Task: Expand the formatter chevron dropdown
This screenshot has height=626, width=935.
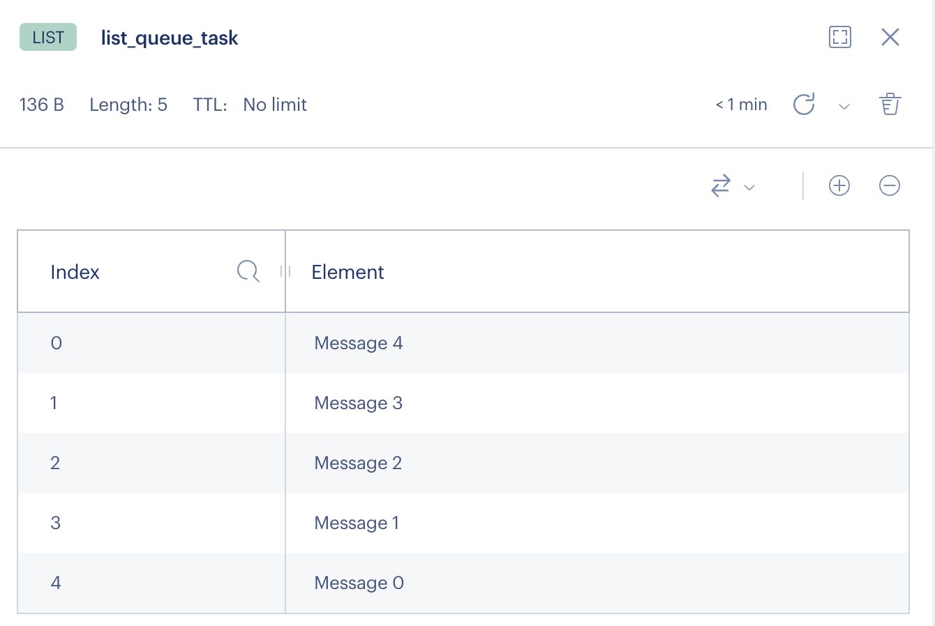Action: [x=749, y=188]
